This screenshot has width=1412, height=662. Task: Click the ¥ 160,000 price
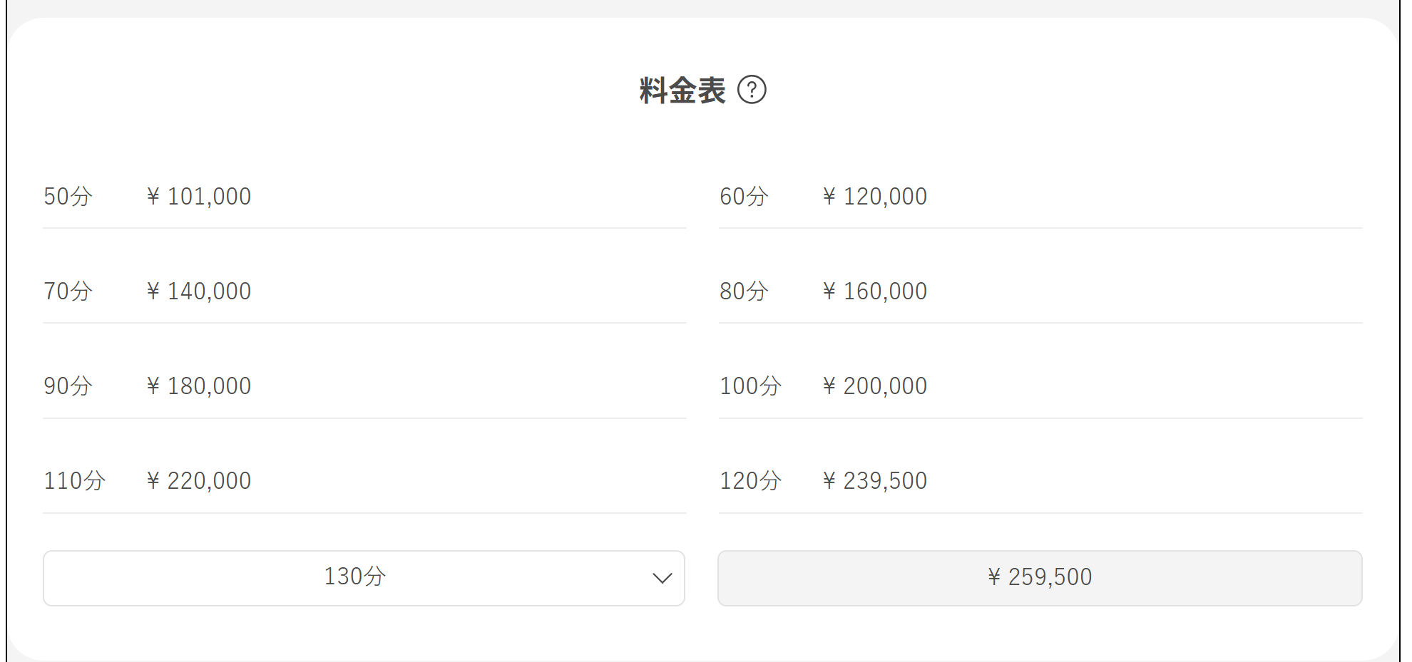(875, 291)
